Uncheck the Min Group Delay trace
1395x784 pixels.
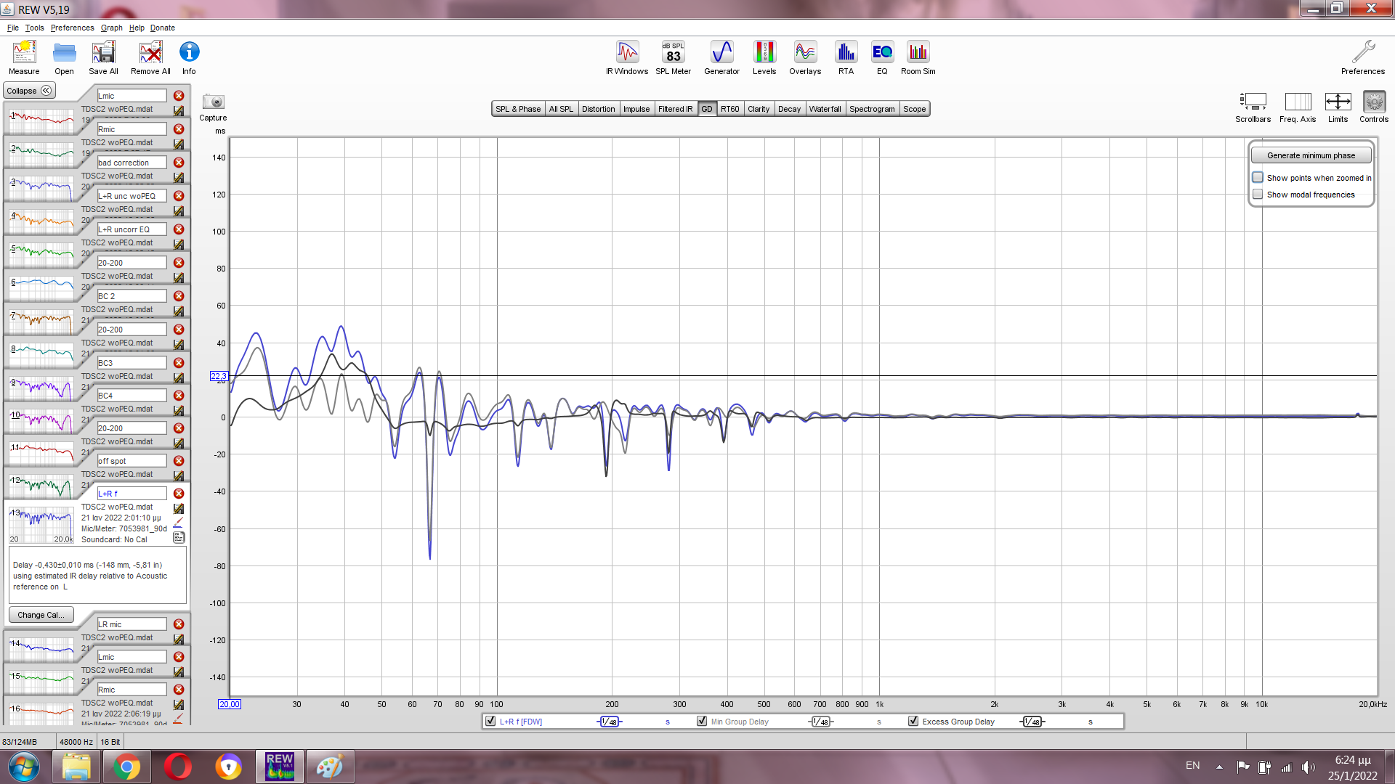pyautogui.click(x=702, y=722)
